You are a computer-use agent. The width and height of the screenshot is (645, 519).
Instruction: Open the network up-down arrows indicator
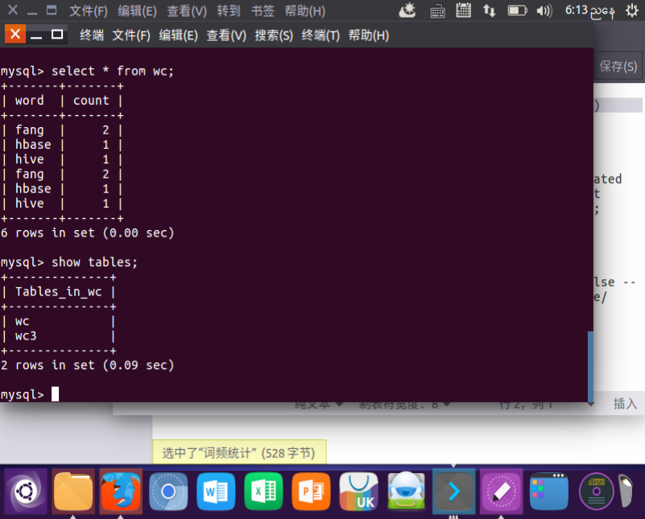(489, 10)
